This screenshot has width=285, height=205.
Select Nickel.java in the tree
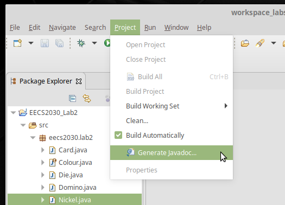coord(75,200)
